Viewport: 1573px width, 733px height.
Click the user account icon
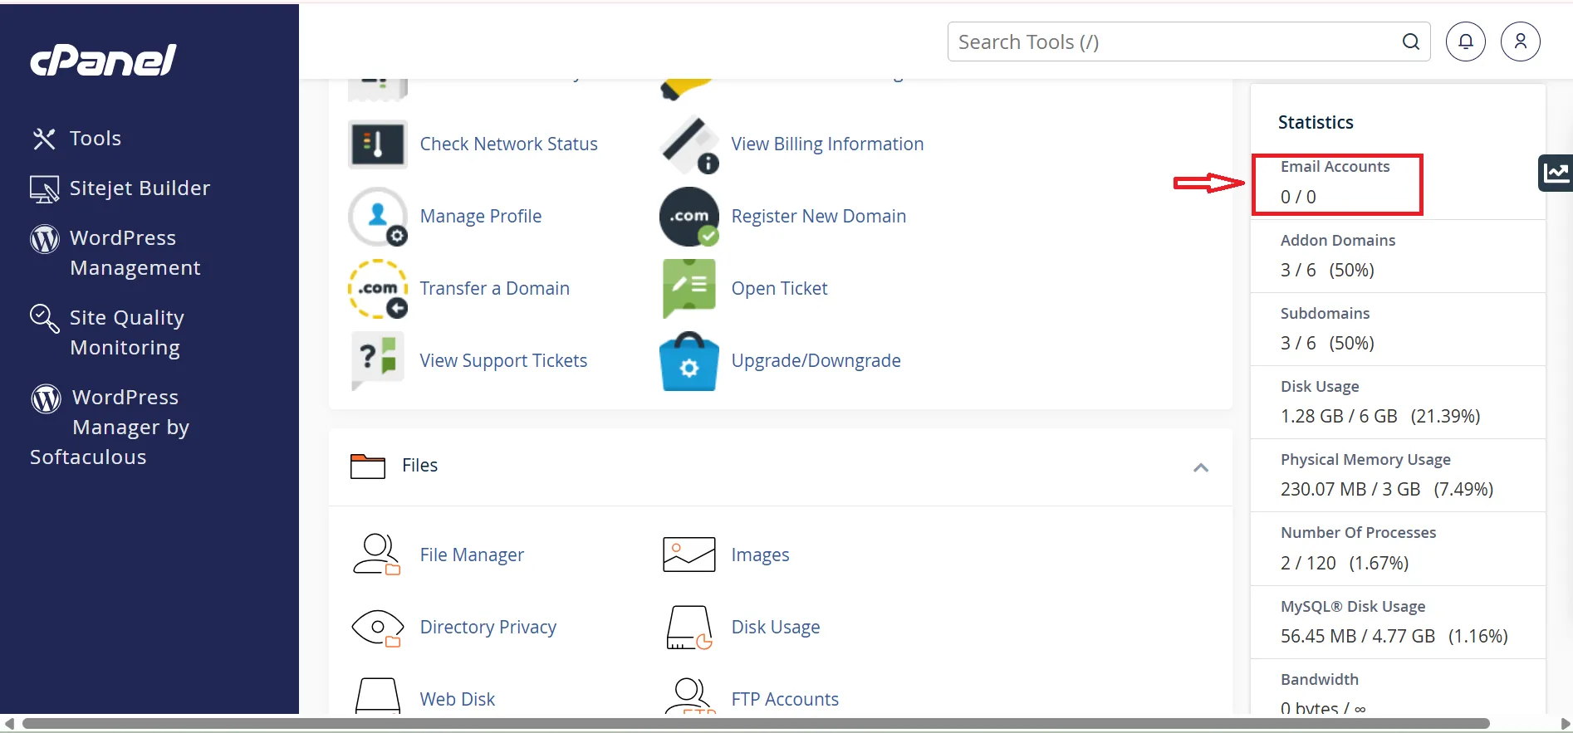pyautogui.click(x=1520, y=42)
